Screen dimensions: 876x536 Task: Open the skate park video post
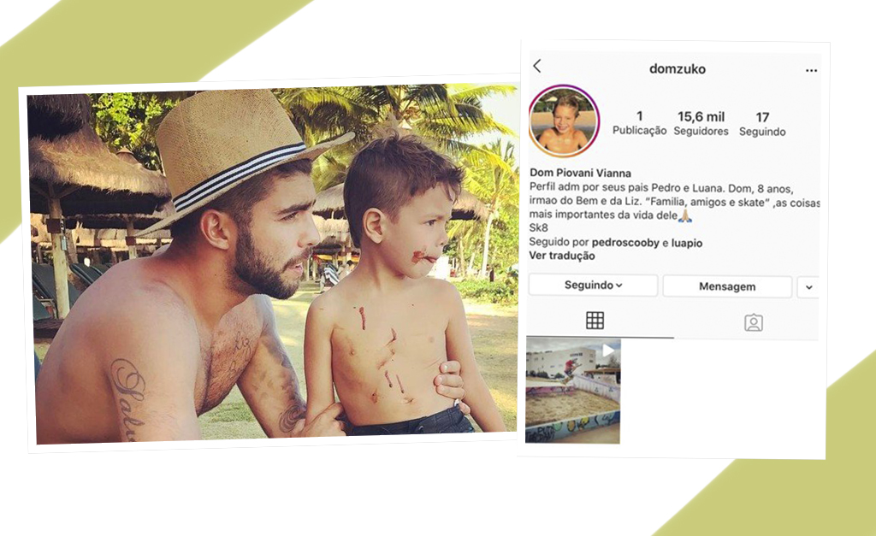(x=572, y=391)
